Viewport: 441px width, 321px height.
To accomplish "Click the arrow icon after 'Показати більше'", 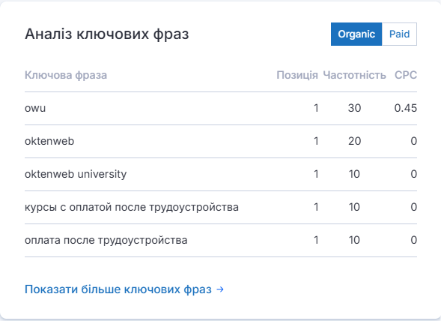I will coord(220,289).
